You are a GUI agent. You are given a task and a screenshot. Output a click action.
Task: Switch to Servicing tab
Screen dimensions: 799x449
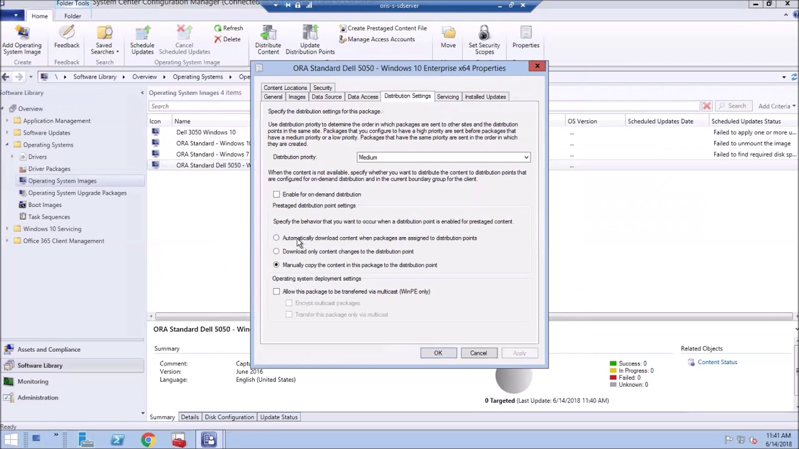click(448, 97)
